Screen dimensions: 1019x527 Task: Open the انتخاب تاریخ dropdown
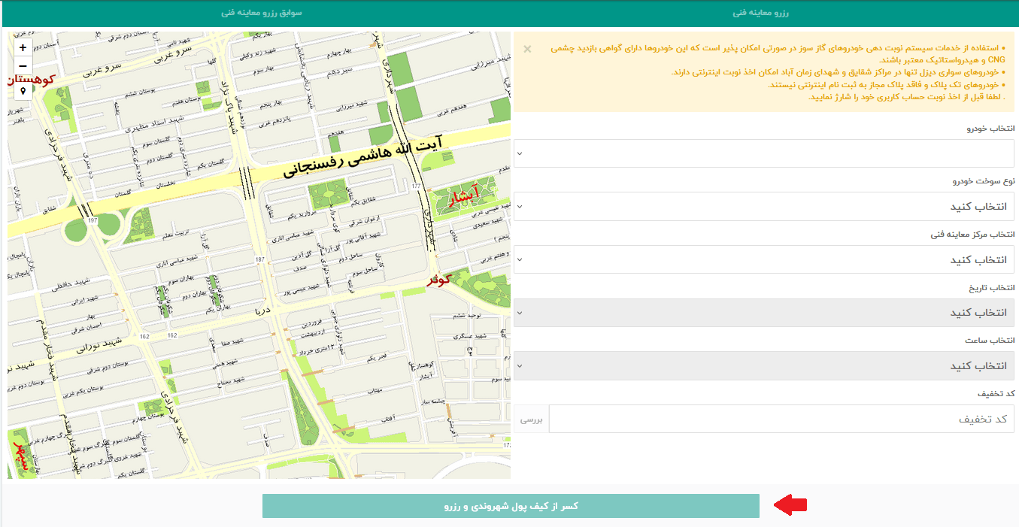tap(764, 312)
